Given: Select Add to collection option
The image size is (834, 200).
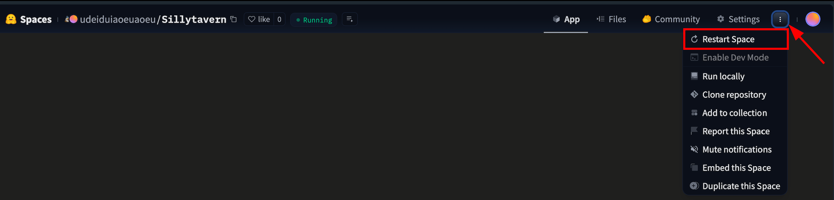Looking at the screenshot, I should pos(735,113).
